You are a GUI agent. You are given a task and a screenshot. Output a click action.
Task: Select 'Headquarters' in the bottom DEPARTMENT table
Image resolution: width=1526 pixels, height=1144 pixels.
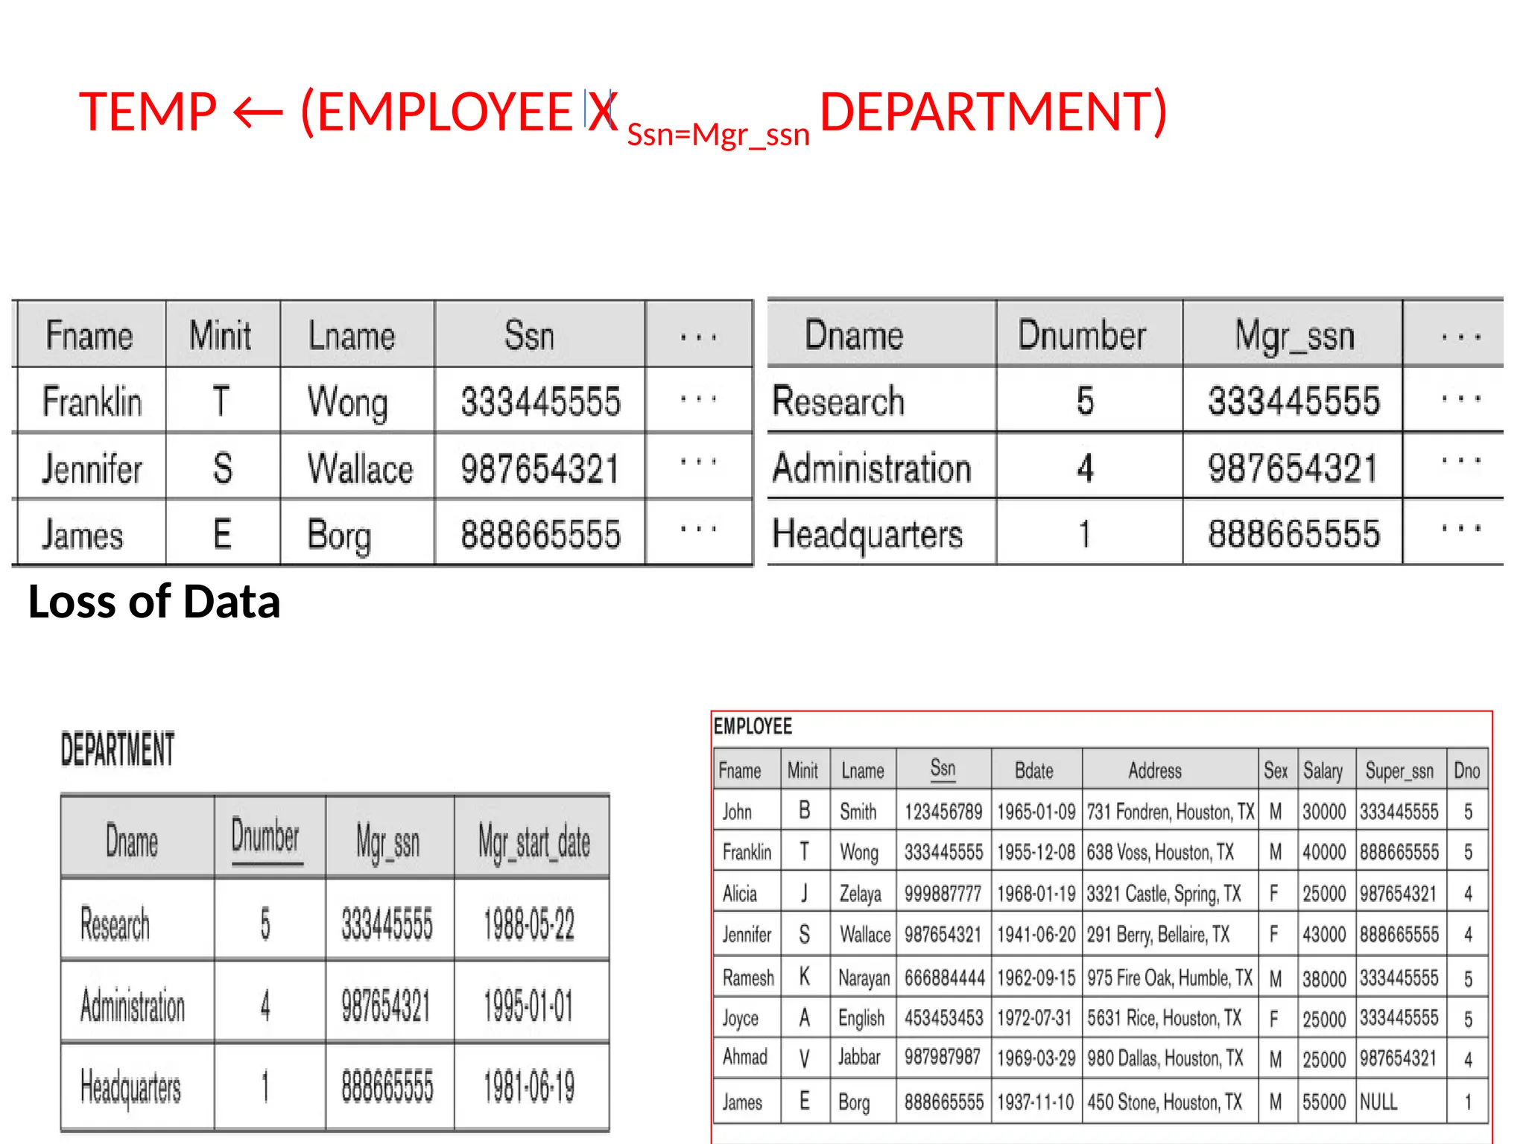click(x=130, y=1087)
